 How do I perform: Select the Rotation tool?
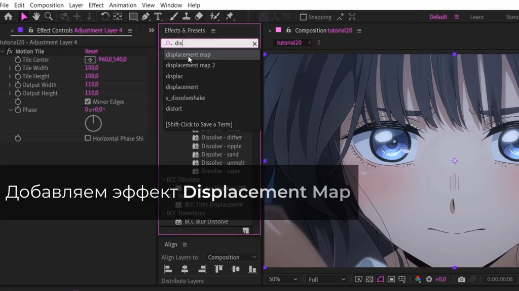click(105, 17)
